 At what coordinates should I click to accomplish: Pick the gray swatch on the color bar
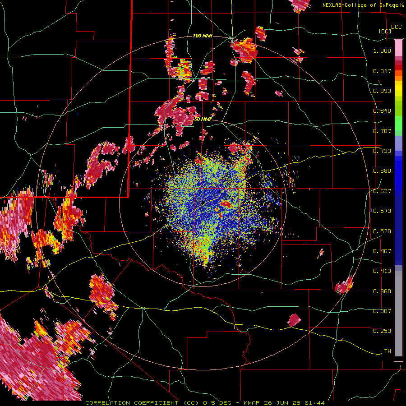click(x=398, y=314)
